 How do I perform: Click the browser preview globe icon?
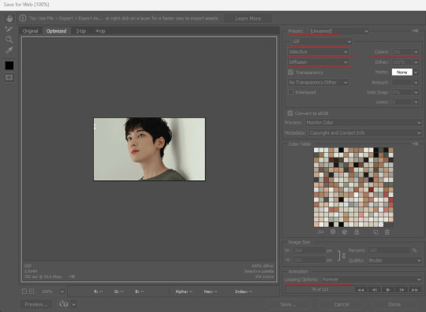pos(64,304)
